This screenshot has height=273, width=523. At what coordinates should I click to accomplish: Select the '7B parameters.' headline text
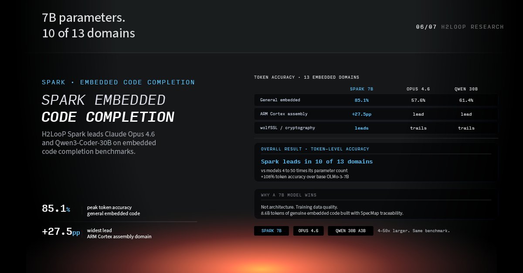(x=84, y=18)
